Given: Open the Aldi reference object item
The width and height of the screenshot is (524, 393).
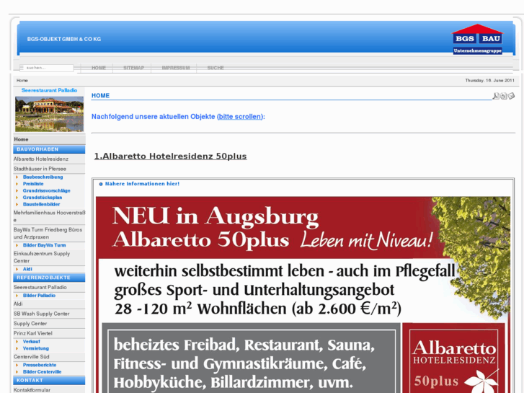Looking at the screenshot, I should tap(49, 304).
